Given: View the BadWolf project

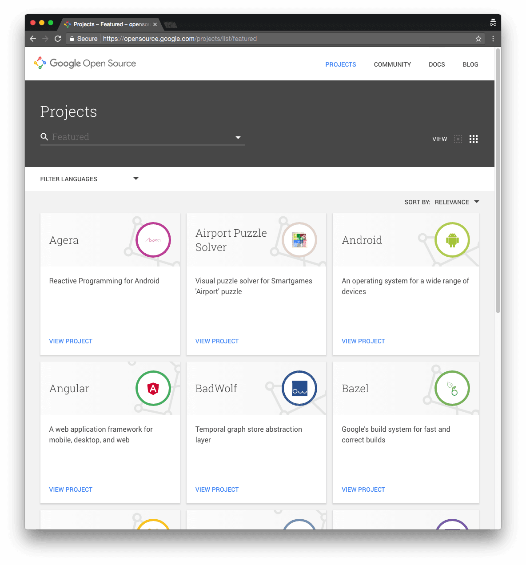Looking at the screenshot, I should (x=217, y=489).
